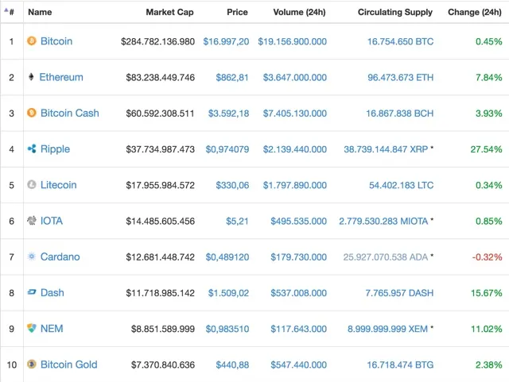This screenshot has width=509, height=382.
Task: Sort table by Price column header
Action: pos(237,12)
